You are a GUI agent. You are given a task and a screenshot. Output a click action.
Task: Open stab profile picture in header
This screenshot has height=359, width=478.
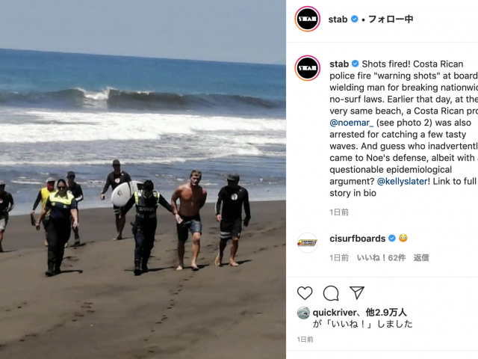(x=307, y=19)
